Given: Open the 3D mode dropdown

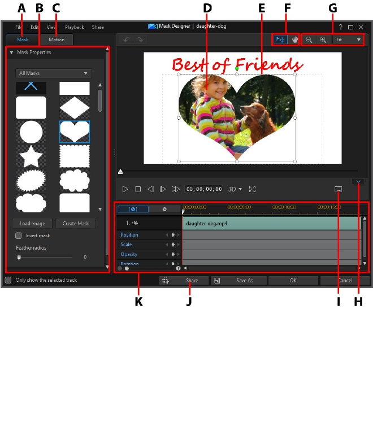Looking at the screenshot, I should click(x=235, y=189).
